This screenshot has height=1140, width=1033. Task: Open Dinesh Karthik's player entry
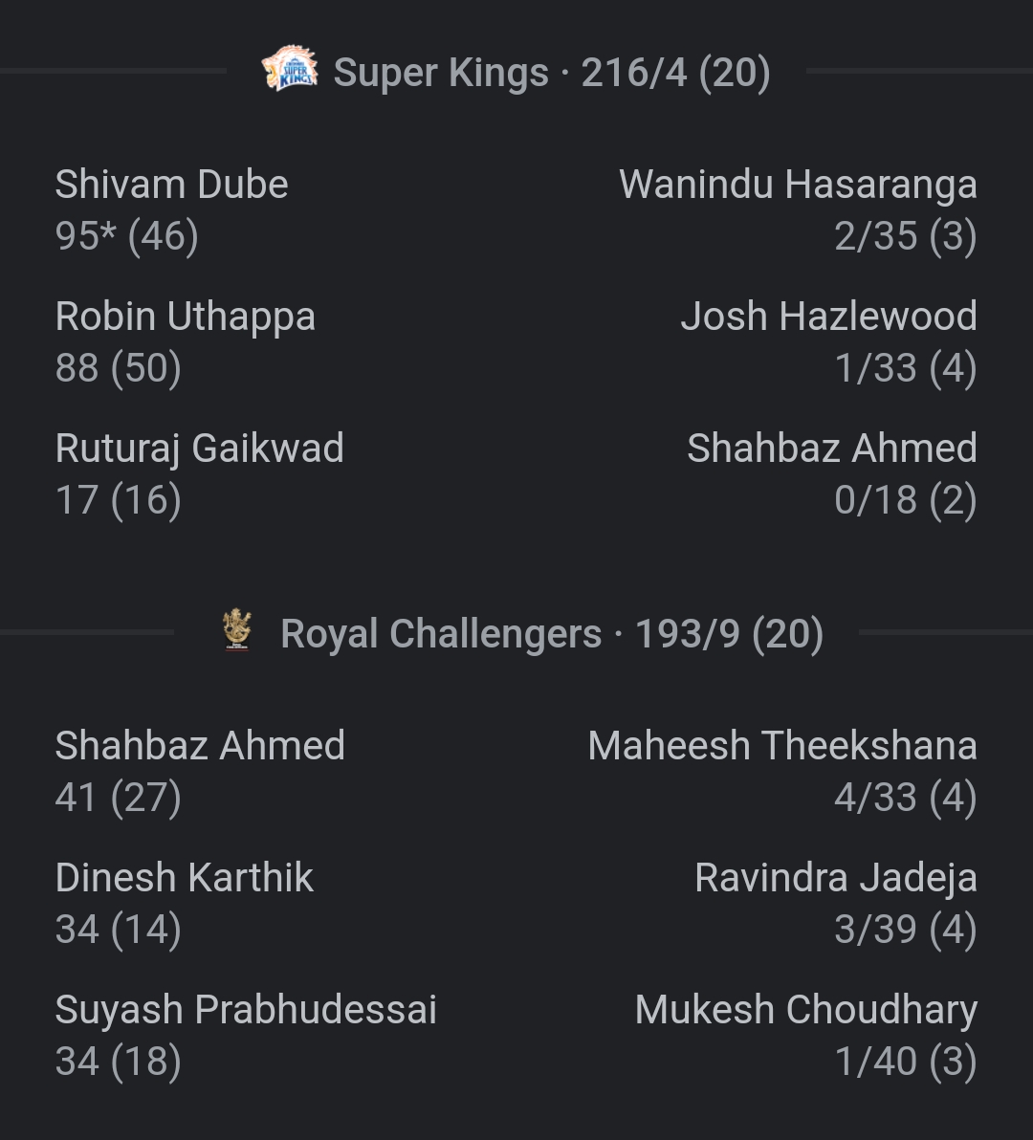pos(184,878)
